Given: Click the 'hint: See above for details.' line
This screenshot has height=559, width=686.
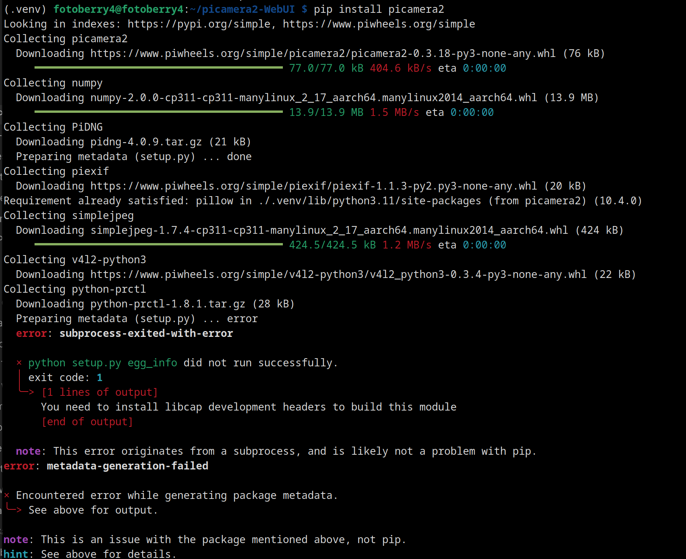Looking at the screenshot, I should click(x=90, y=554).
